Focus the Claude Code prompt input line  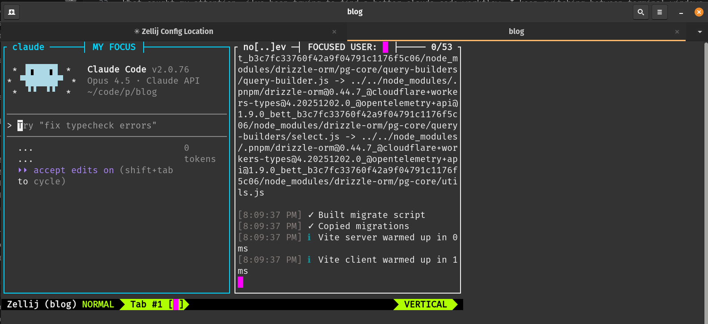coord(117,125)
